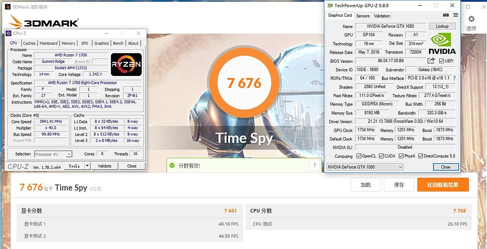Click CPU-Z Core Speed value field
The height and width of the screenshot is (249, 487).
point(51,121)
